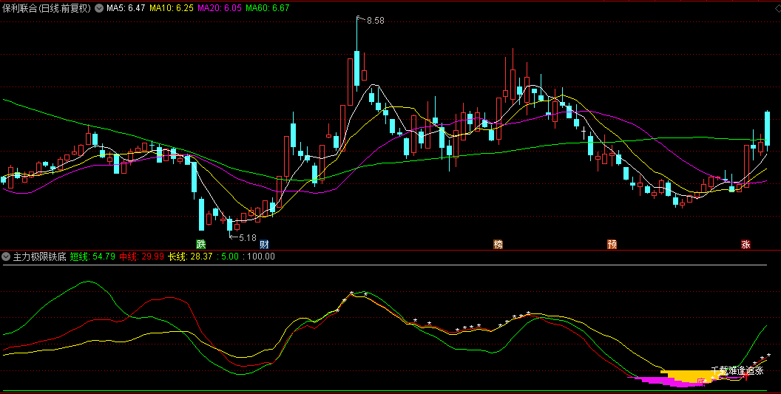Open dropdown next to 保利联合 chart title
This screenshot has width=781, height=394.
[x=99, y=8]
